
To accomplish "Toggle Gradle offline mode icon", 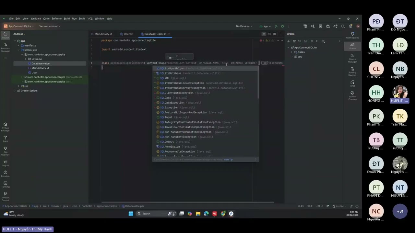I will [x=299, y=41].
